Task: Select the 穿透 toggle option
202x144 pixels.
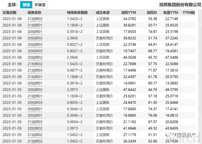Action: [x=26, y=5]
